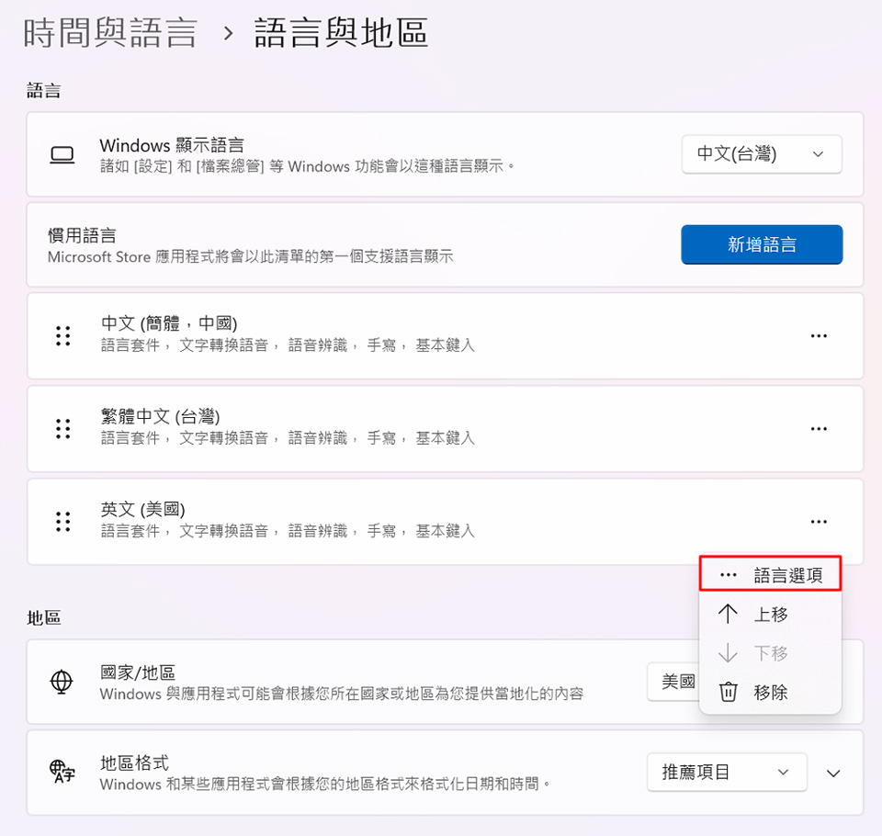Click the 地區格式 globe-letter icon
Image resolution: width=882 pixels, height=836 pixels.
tap(62, 773)
